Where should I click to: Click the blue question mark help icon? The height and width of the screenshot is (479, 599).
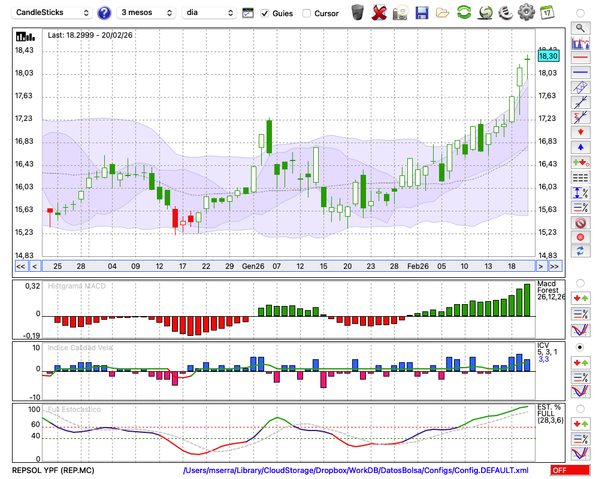(104, 13)
